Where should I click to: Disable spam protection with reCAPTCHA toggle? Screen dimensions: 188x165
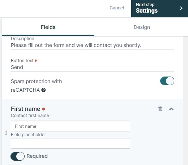tap(167, 81)
